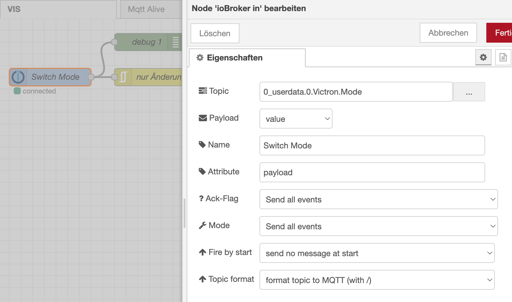Click the Fire by start label
This screenshot has width=512, height=302.
(225, 252)
